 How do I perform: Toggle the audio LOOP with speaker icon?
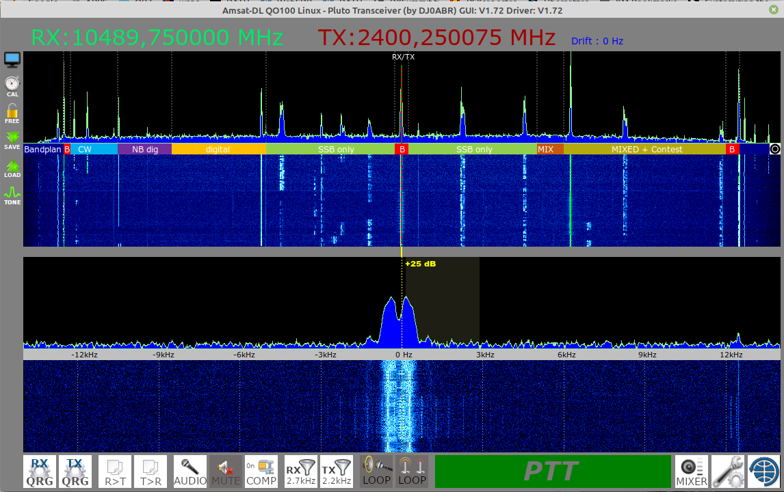point(376,471)
